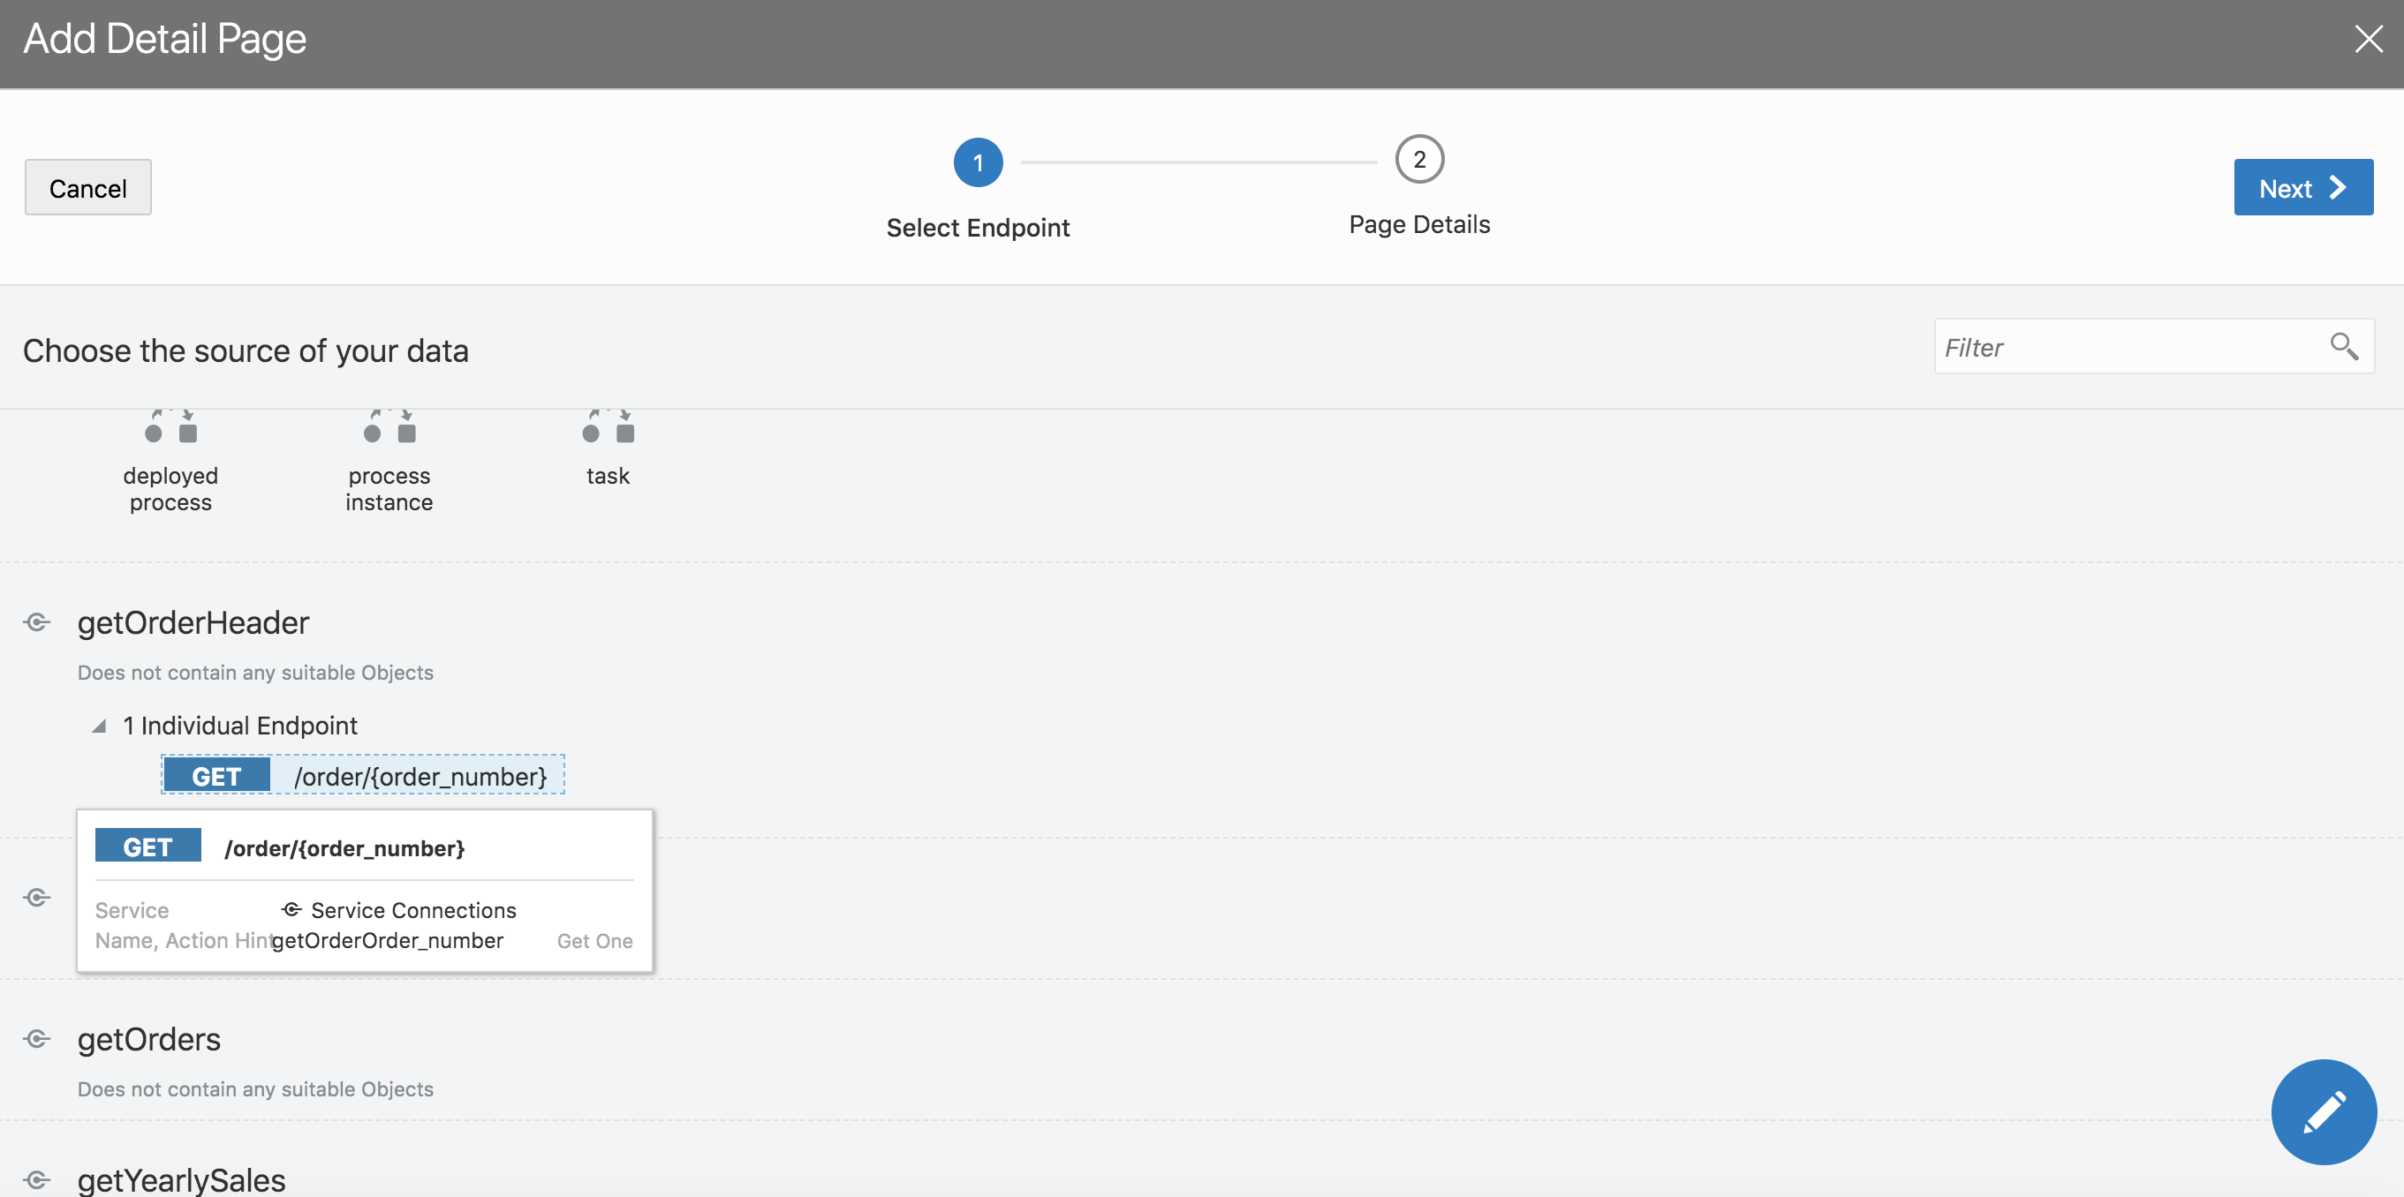Open the getYearlySales service heading

(182, 1180)
